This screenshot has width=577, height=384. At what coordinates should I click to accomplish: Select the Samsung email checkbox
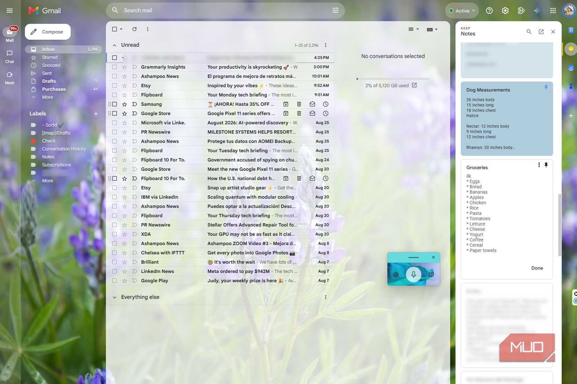click(114, 104)
